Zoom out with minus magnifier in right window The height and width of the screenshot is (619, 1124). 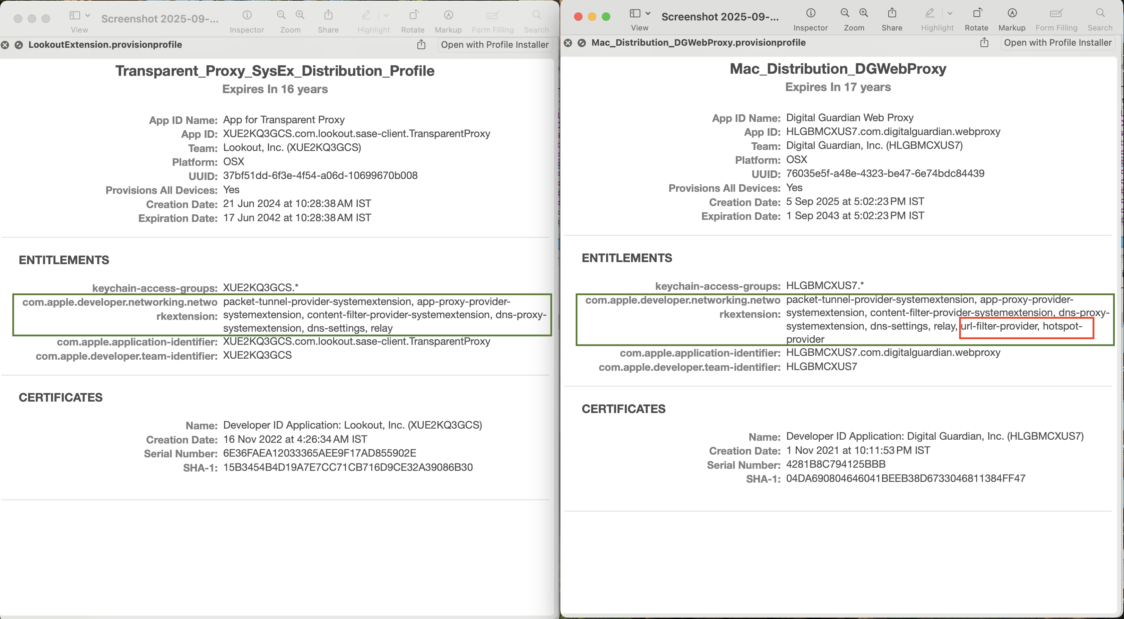coord(845,13)
